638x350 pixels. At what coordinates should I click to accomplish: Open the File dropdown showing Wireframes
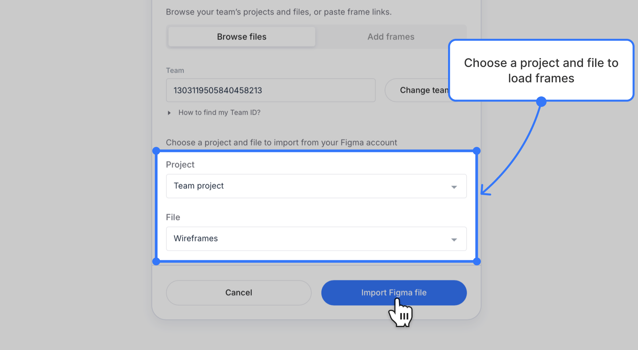pyautogui.click(x=316, y=239)
